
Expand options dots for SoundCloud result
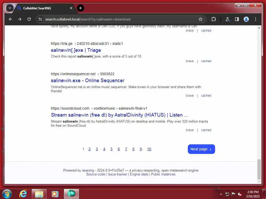coord(197,130)
